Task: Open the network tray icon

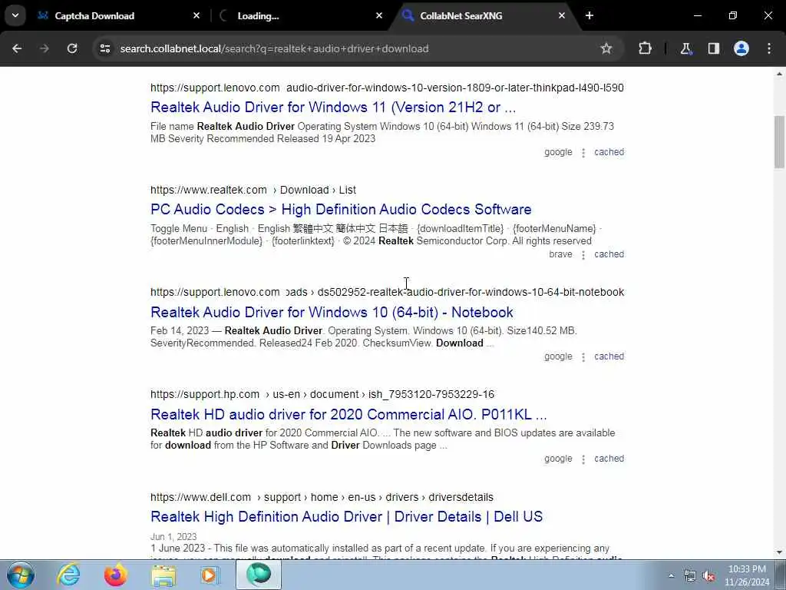Action: coord(690,576)
